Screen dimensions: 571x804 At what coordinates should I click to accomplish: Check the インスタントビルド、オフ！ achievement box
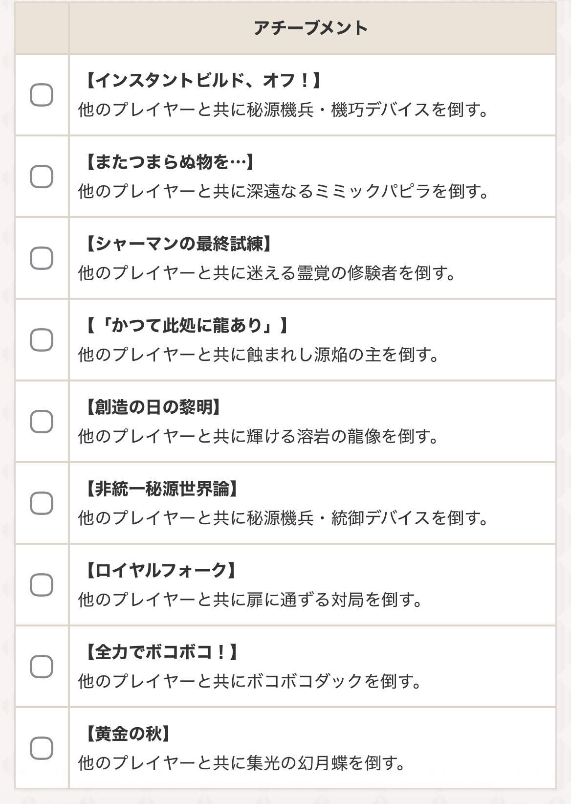(42, 95)
